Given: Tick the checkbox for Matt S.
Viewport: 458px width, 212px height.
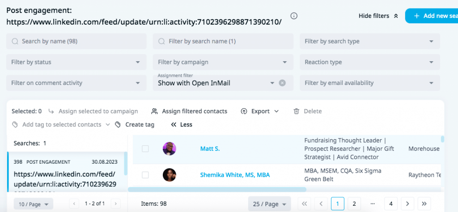Looking at the screenshot, I should 145,148.
